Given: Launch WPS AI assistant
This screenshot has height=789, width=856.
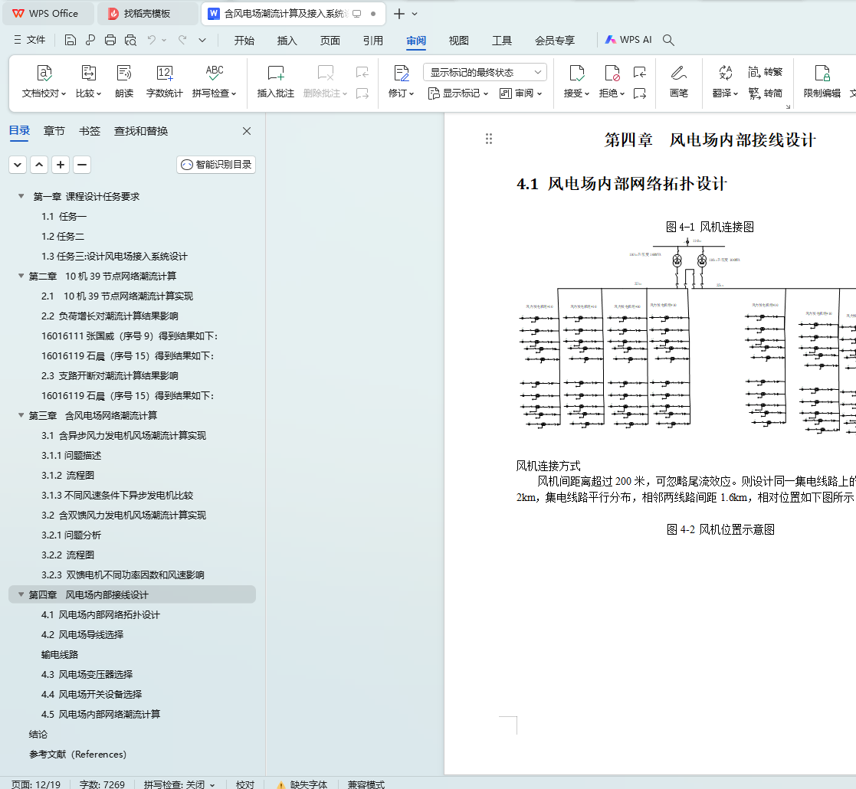Looking at the screenshot, I should (x=628, y=40).
